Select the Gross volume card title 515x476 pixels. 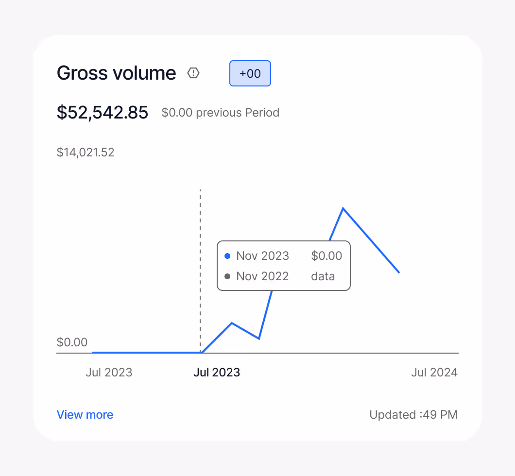(116, 73)
